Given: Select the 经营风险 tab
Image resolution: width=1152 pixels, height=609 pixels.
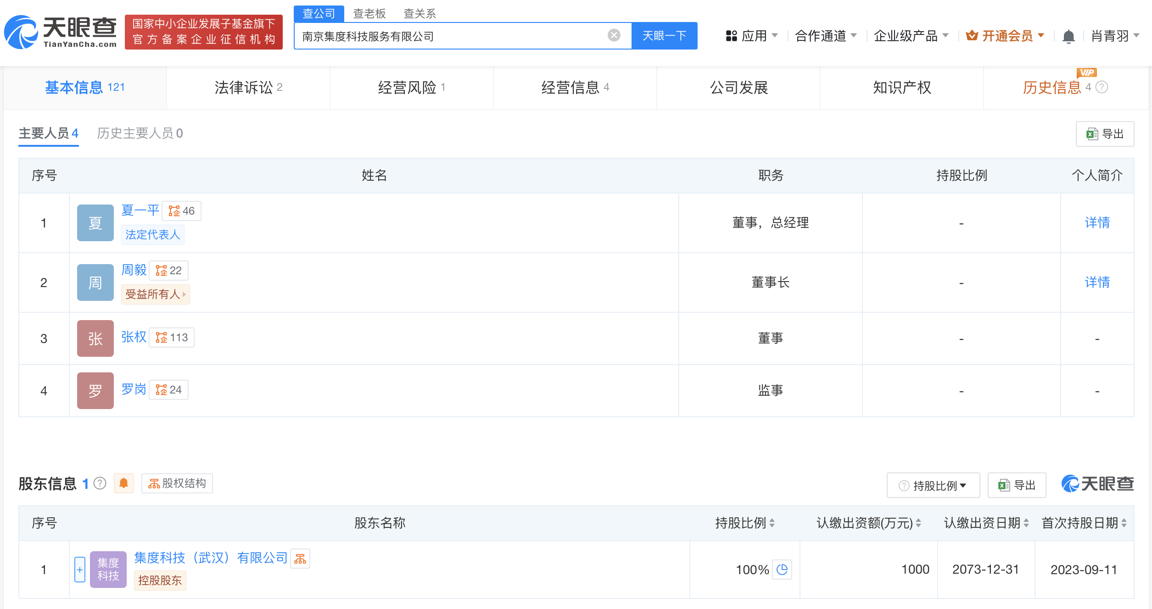Looking at the screenshot, I should (412, 87).
